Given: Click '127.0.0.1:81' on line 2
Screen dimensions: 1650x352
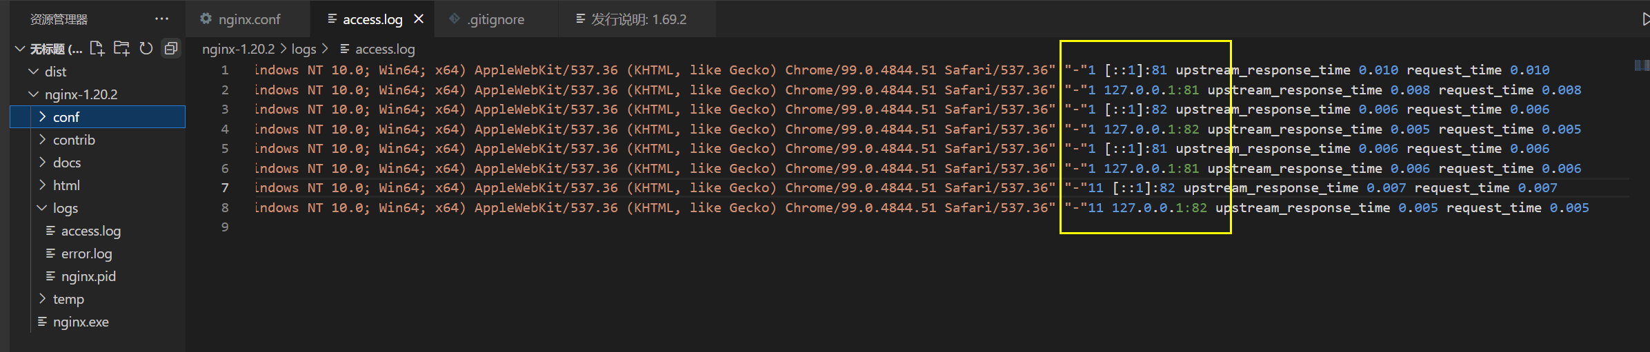Looking at the screenshot, I should tap(1151, 90).
